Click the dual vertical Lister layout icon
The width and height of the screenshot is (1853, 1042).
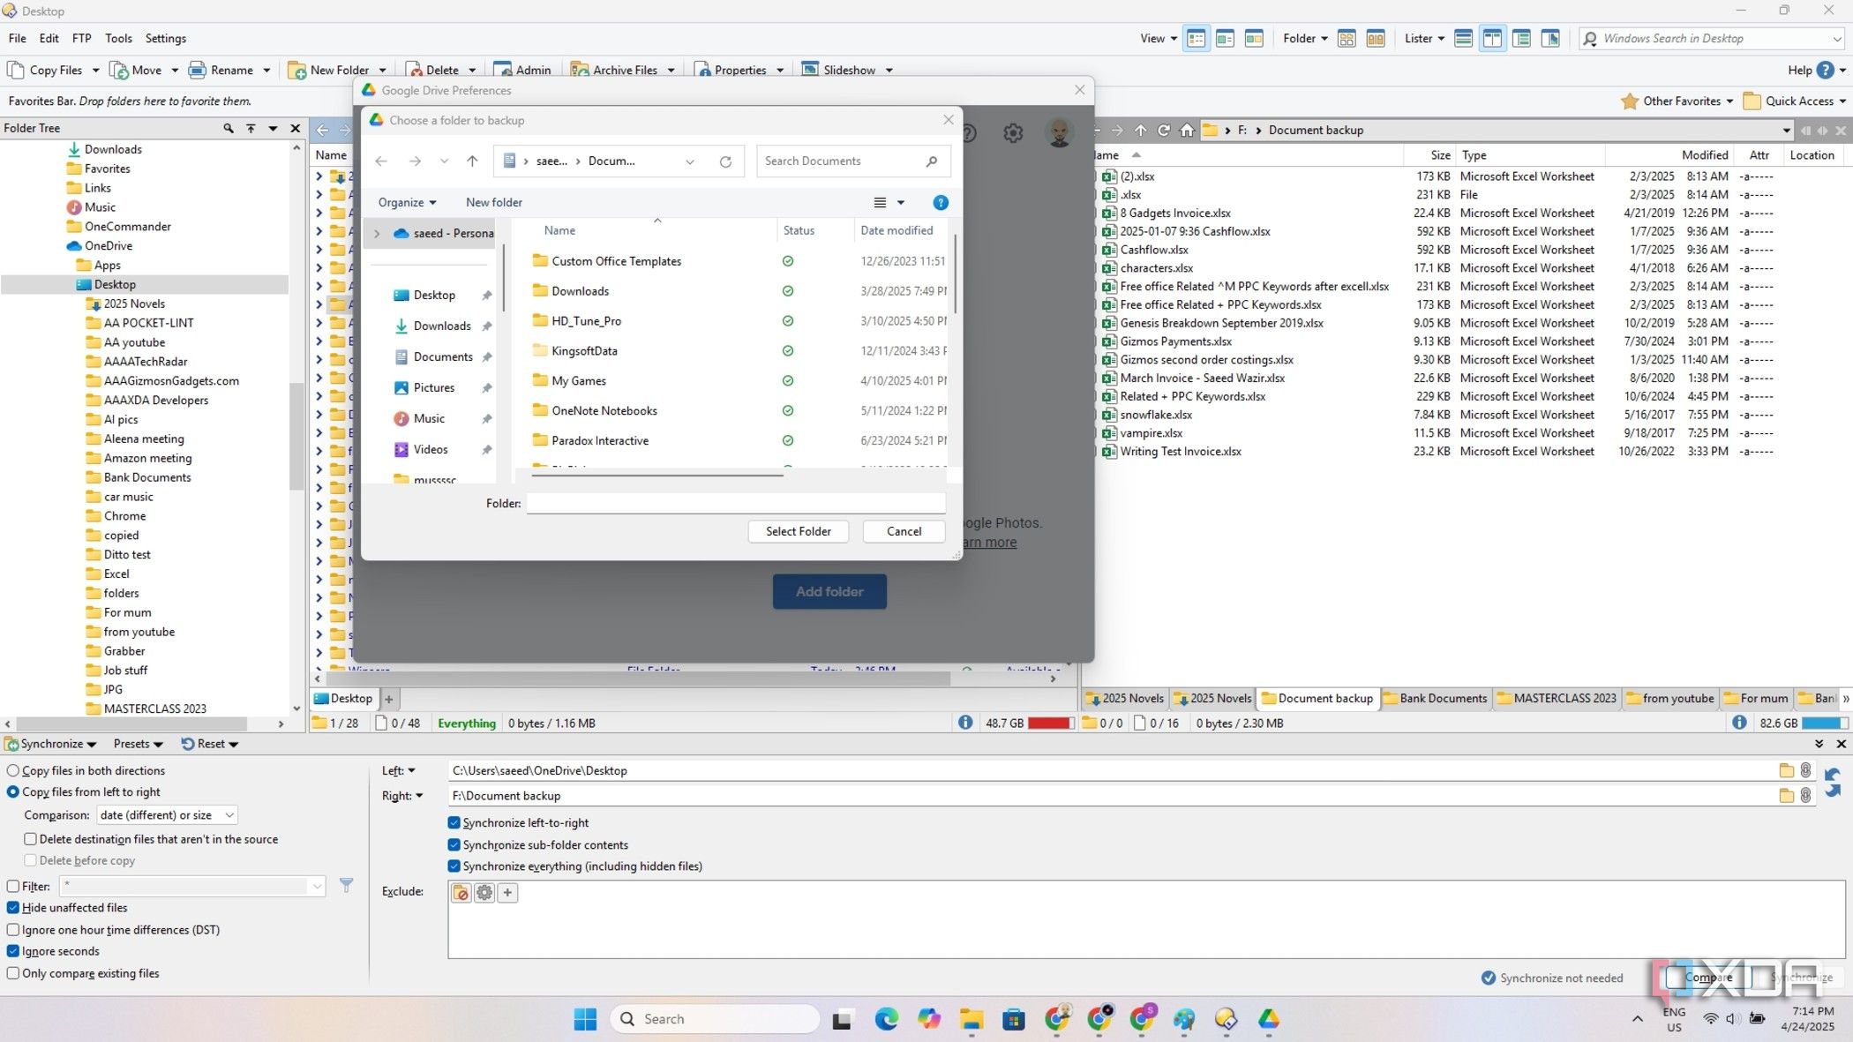pos(1492,39)
